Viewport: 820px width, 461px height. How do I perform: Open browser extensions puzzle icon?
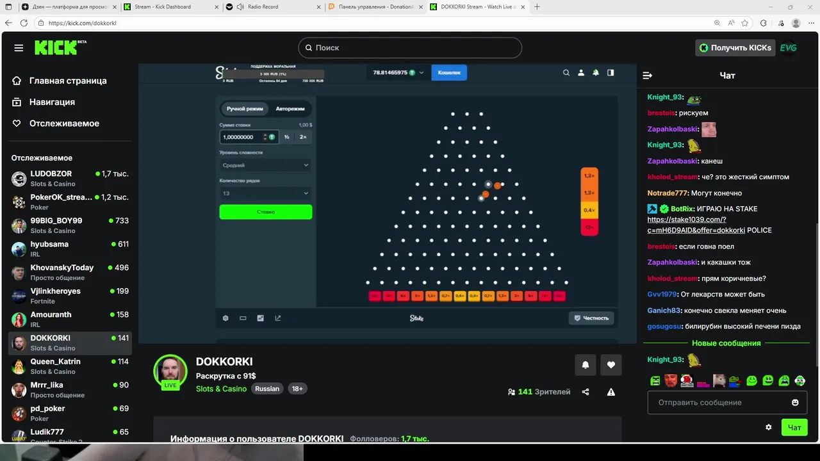point(763,23)
